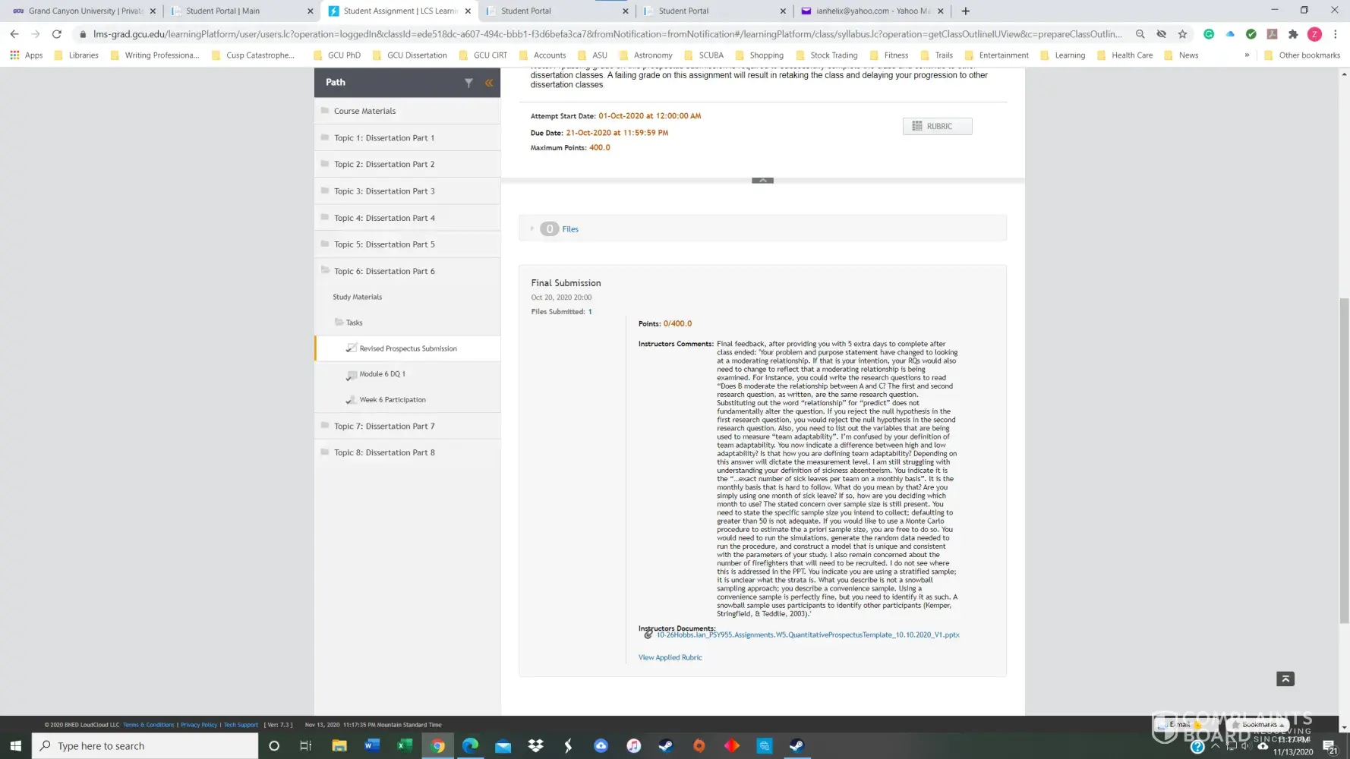
Task: Click the browser reload icon
Action: pos(56,34)
